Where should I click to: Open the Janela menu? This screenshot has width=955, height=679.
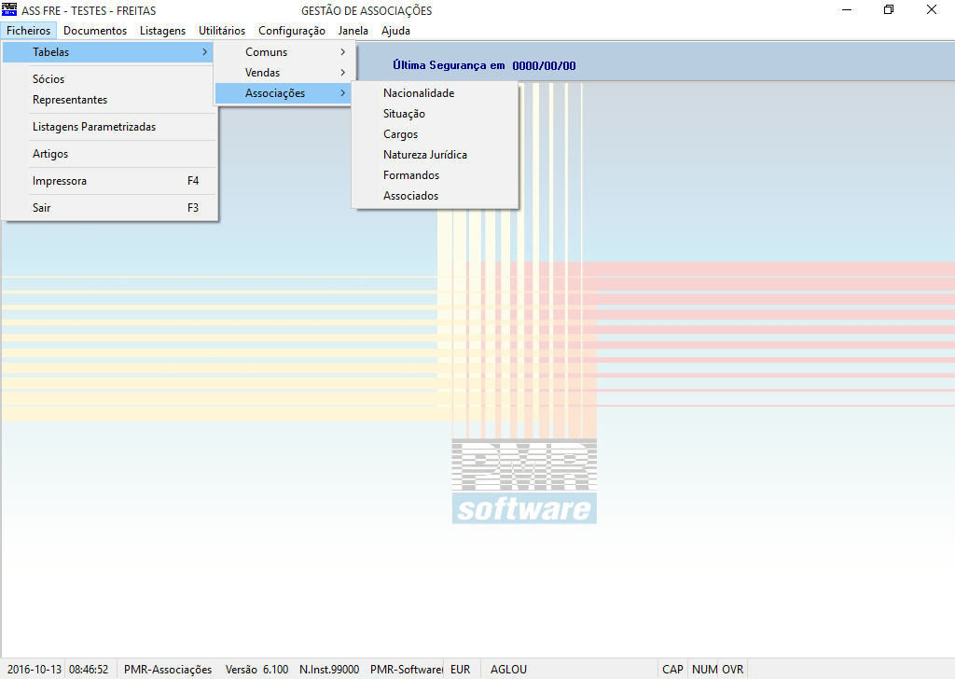[x=353, y=31]
